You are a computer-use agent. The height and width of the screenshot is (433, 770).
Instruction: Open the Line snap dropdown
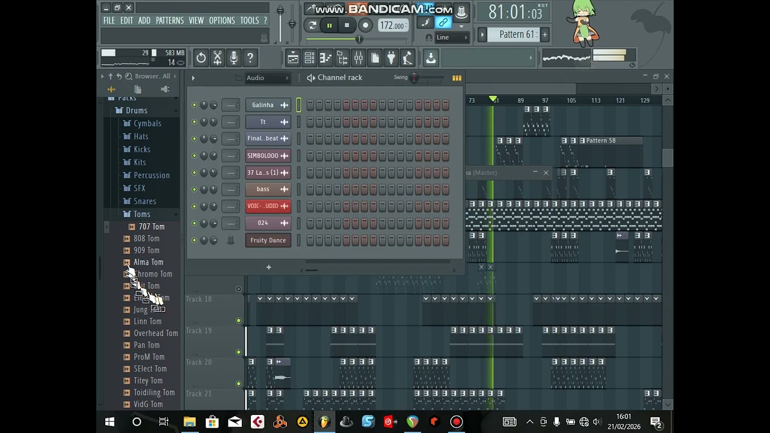[452, 37]
